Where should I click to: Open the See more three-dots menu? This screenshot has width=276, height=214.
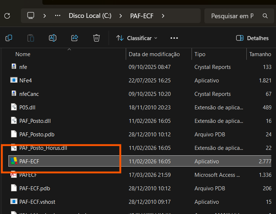tap(174, 38)
